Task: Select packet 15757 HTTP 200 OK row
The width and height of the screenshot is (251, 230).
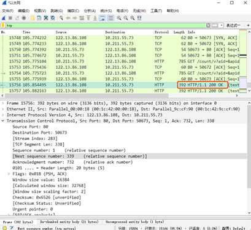Action: tap(120, 91)
